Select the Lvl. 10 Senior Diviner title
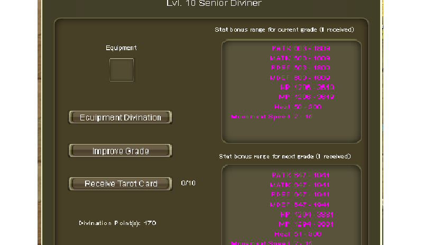Viewport: 433px width, 245px height. tap(214, 4)
